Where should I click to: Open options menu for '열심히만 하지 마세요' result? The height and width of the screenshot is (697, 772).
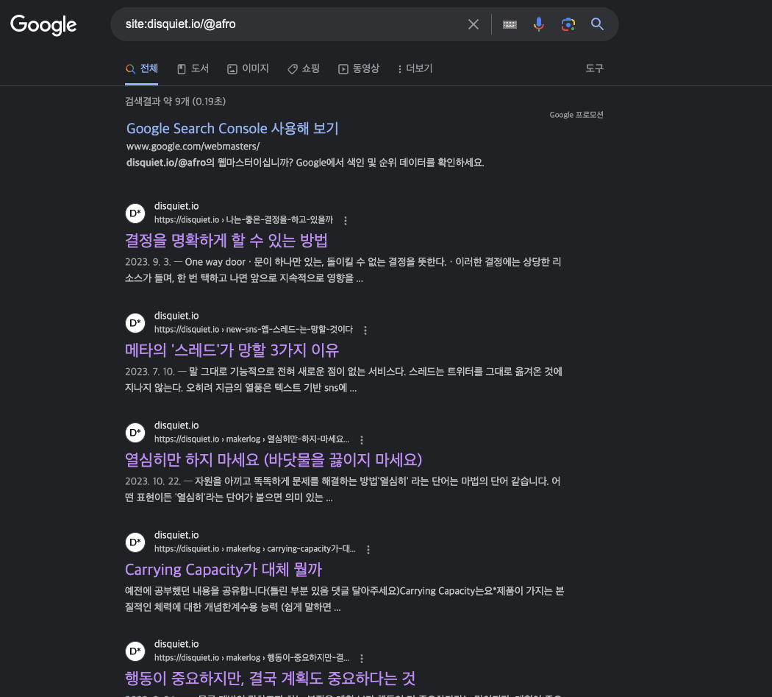362,439
